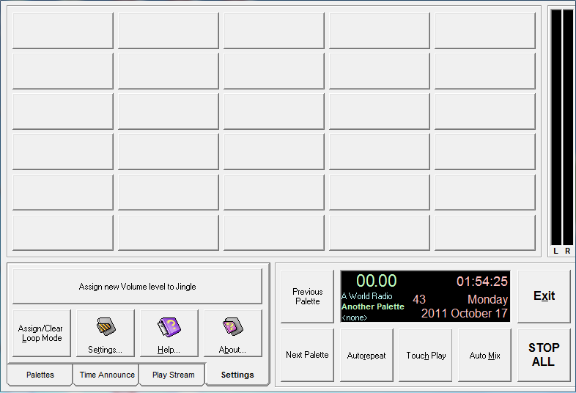Viewport: 576px width, 393px height.
Task: Click the left channel L level meter
Action: (x=556, y=127)
